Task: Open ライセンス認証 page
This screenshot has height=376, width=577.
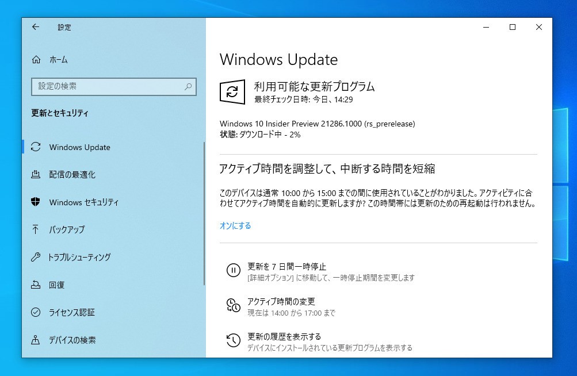Action: tap(113, 312)
